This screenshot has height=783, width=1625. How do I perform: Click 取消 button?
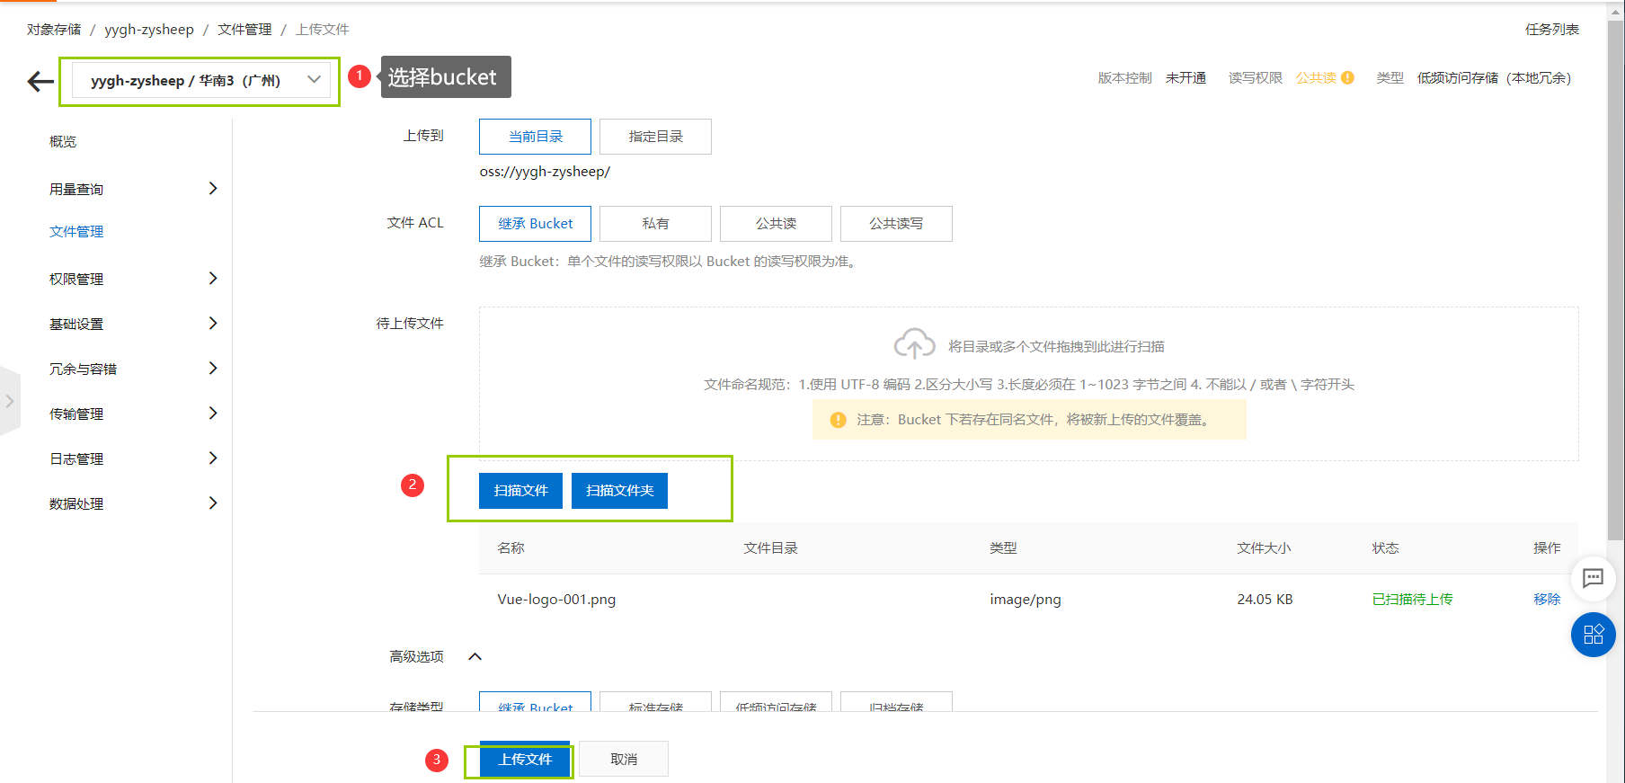click(624, 760)
